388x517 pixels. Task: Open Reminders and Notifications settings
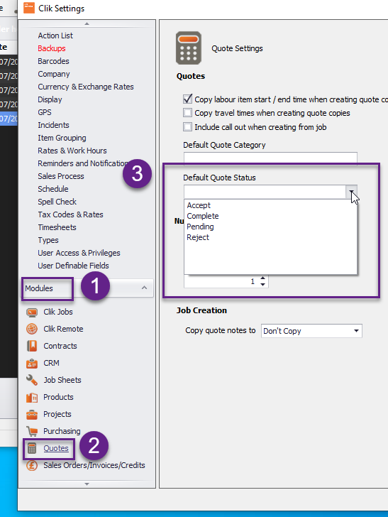click(x=82, y=163)
